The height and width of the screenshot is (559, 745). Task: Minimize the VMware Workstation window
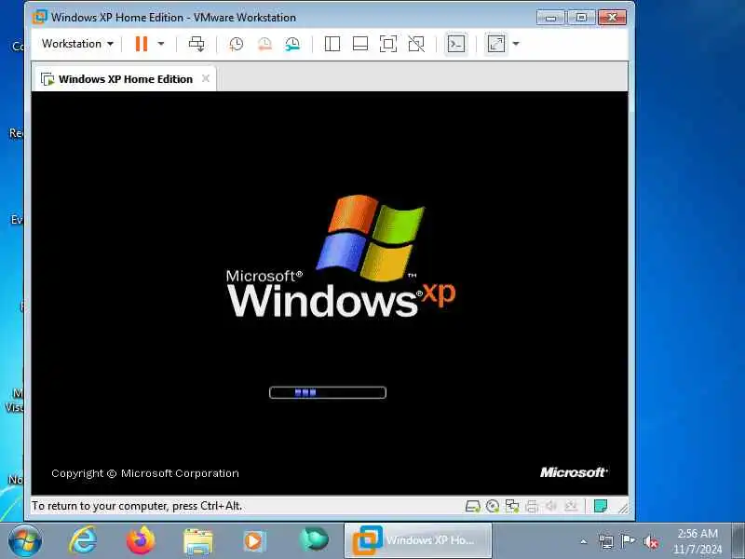[550, 18]
